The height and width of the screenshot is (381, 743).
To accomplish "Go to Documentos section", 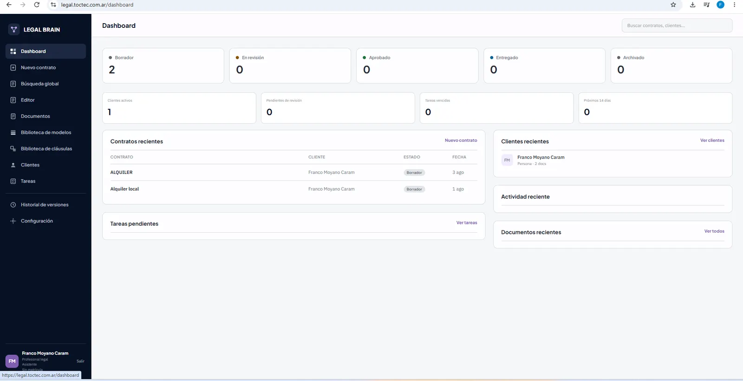I will click(x=46, y=116).
